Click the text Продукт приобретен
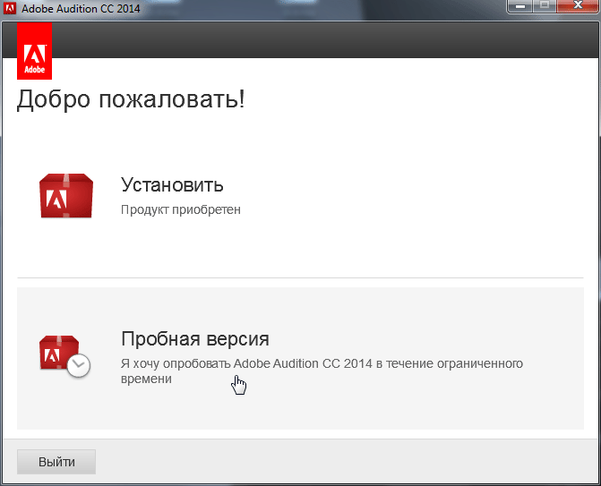Viewport: 601px width, 486px height. click(x=181, y=209)
